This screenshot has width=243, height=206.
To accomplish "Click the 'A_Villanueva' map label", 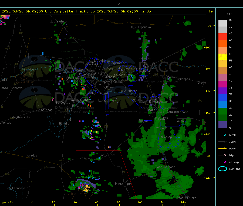I will (141, 27).
